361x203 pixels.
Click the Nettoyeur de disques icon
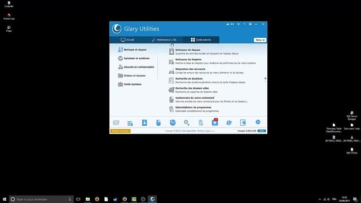coord(171,51)
